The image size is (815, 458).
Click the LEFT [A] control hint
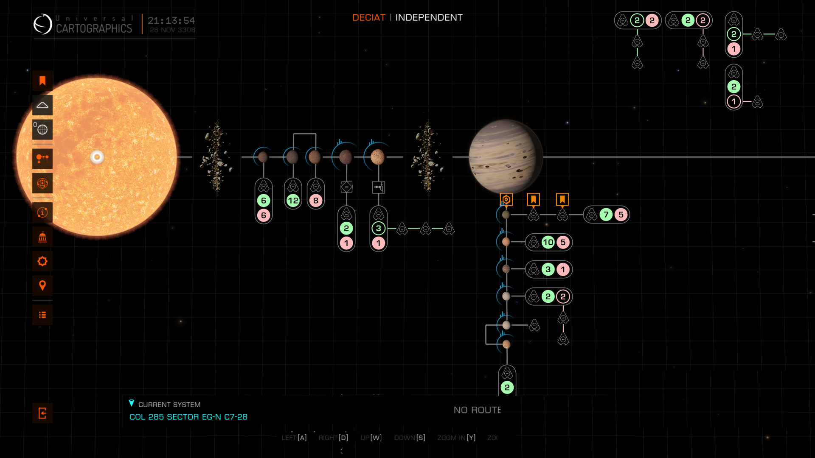[x=294, y=438]
